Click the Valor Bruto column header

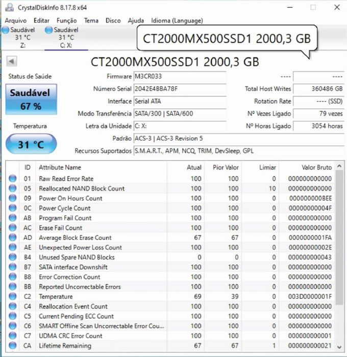click(x=307, y=167)
